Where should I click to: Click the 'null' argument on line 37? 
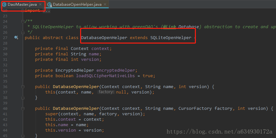point(121,92)
